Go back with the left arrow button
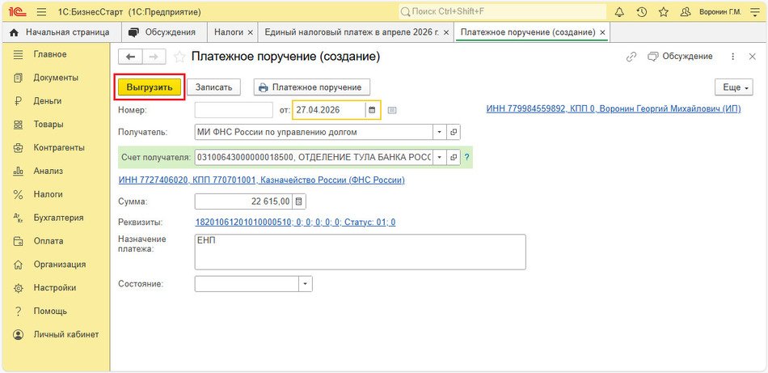Image resolution: width=768 pixels, height=373 pixels. tap(130, 57)
